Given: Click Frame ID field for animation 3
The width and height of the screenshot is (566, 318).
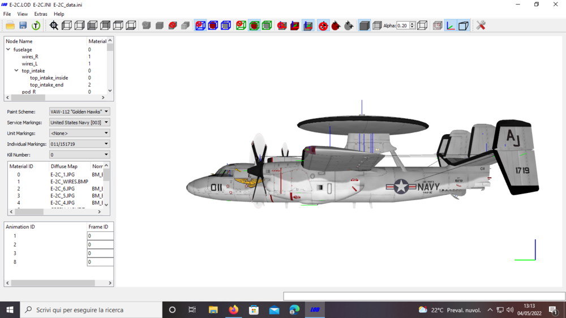Looking at the screenshot, I should pyautogui.click(x=100, y=253).
